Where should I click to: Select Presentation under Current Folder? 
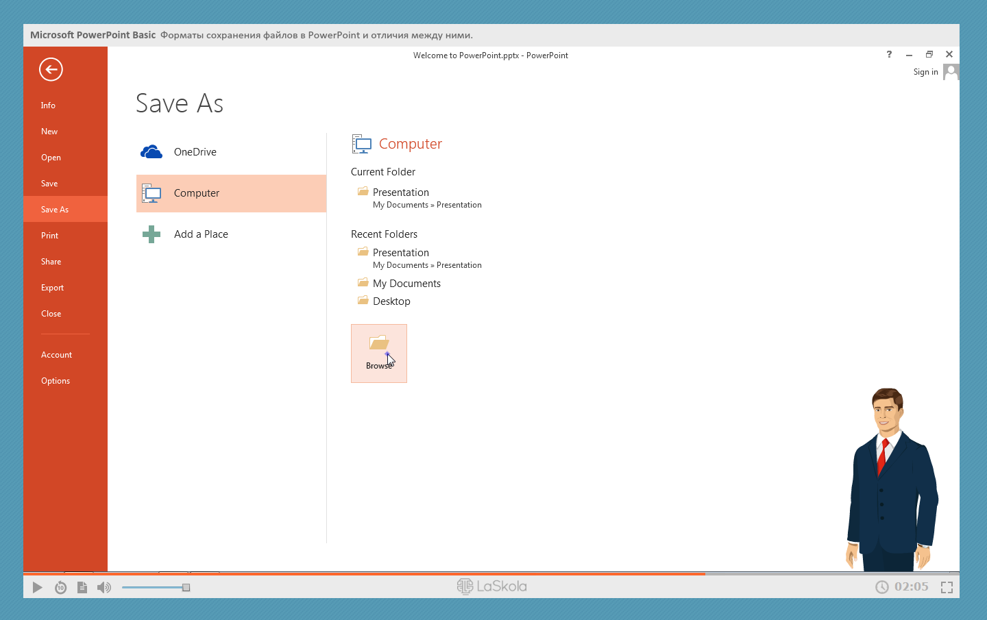[401, 193]
